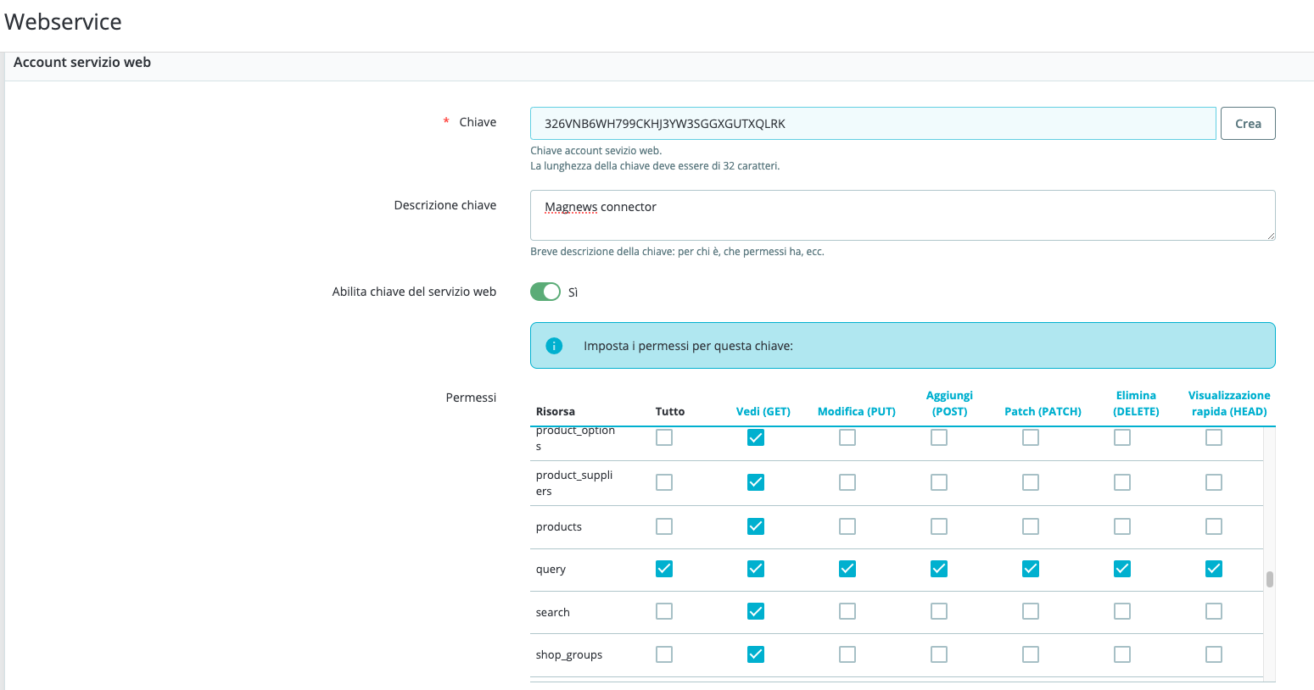This screenshot has height=690, width=1314.
Task: Check HEAD checkbox for products row
Action: (1214, 526)
